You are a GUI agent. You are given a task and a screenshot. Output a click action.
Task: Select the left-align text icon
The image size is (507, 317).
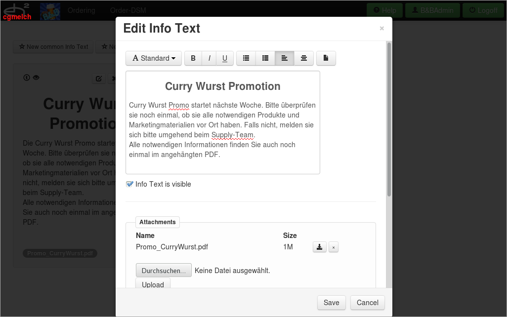pos(284,58)
